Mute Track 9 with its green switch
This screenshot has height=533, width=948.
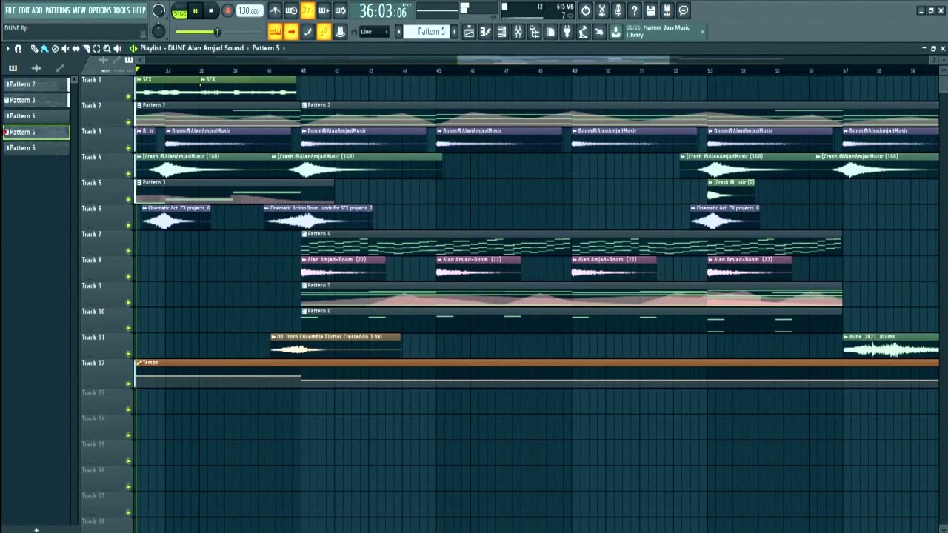(128, 302)
